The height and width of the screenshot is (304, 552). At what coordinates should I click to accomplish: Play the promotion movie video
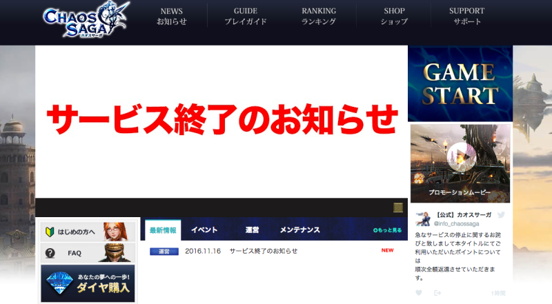click(461, 157)
